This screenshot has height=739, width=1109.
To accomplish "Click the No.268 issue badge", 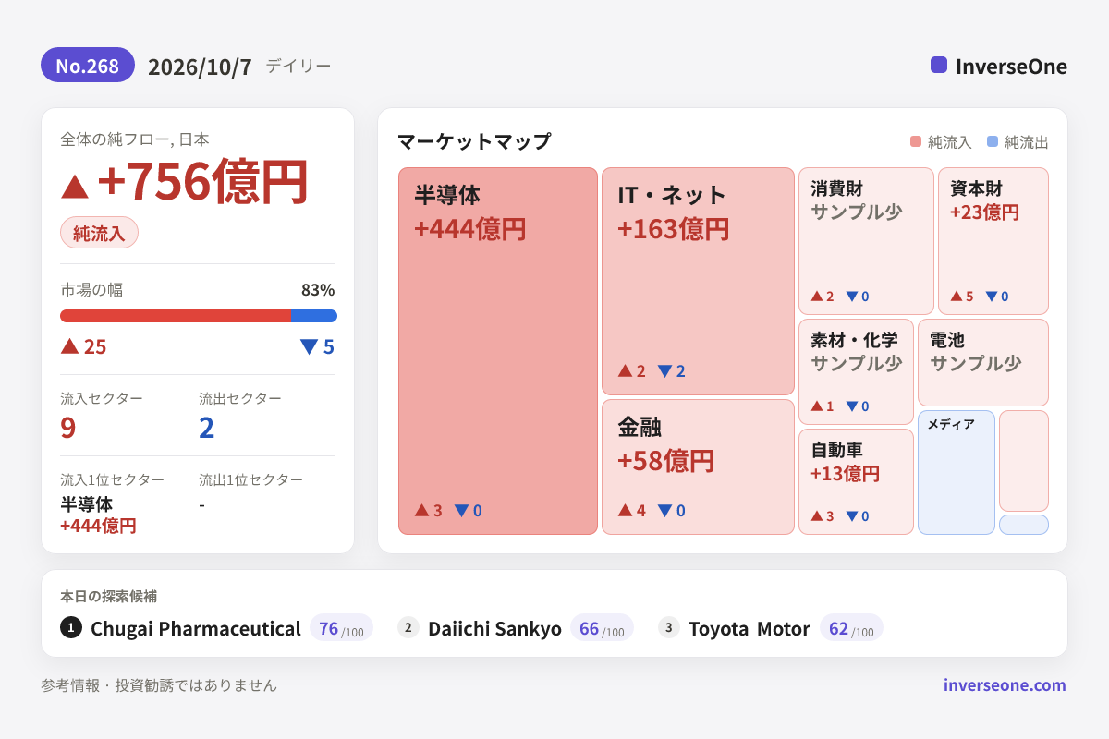I will (88, 66).
